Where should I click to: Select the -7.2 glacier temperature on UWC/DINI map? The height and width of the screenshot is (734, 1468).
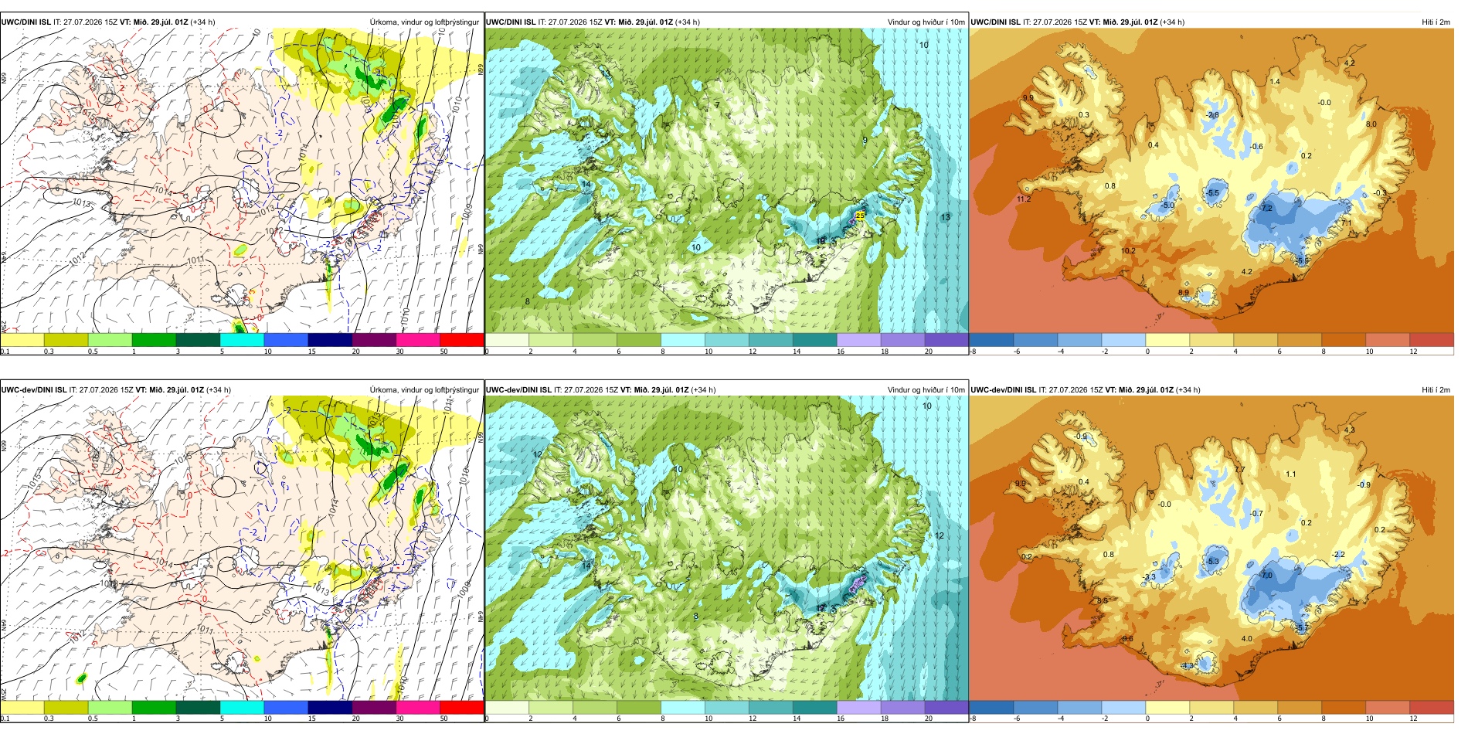point(1266,209)
